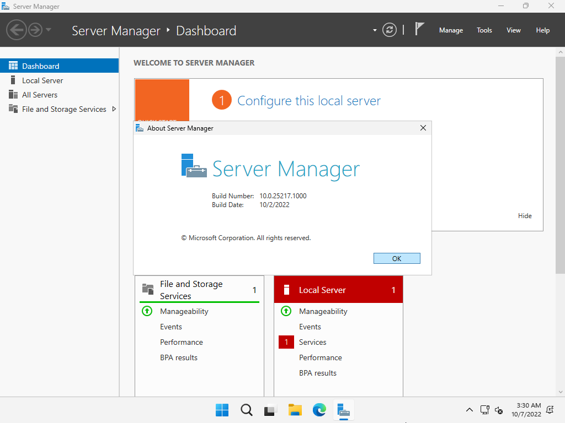Click the Dashboard grid icon
Screen dimensions: 565x423
pos(13,66)
